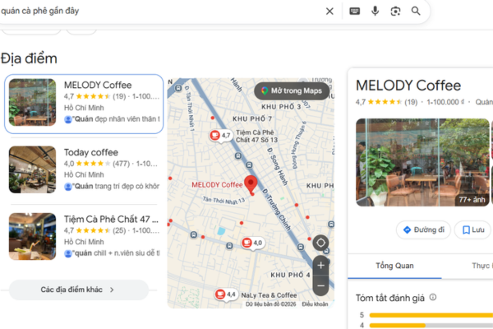Zoom out the map with minus button
493x329 pixels.
320,286
